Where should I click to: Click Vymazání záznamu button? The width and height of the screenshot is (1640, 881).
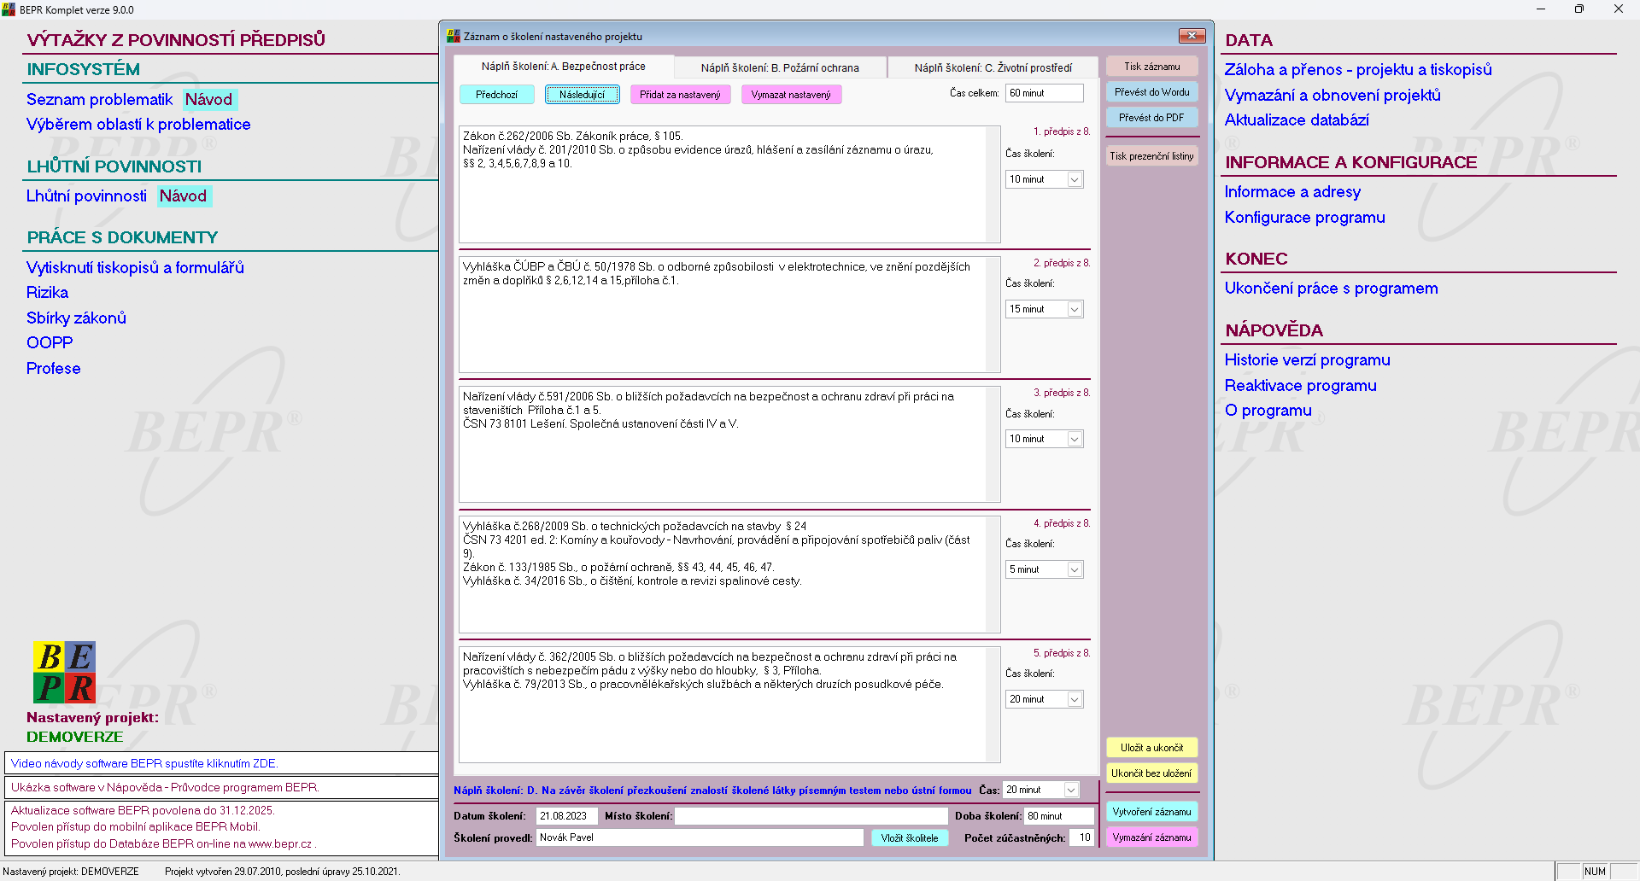[x=1152, y=837]
